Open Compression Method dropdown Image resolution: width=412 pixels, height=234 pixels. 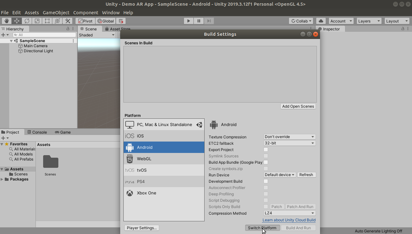point(290,213)
